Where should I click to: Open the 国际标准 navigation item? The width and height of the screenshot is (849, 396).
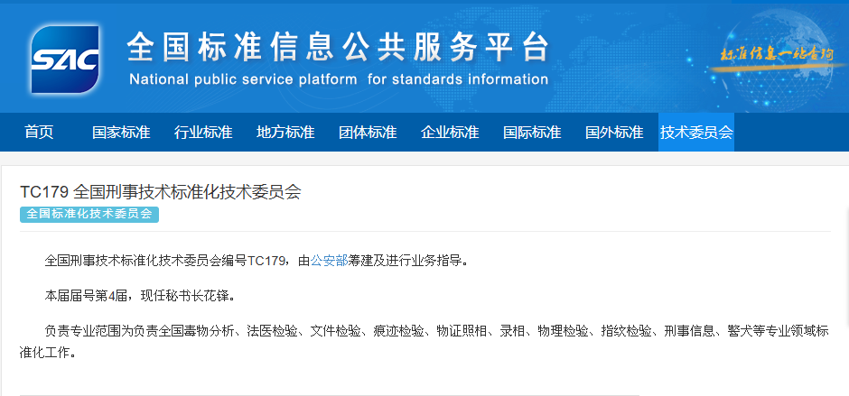(532, 132)
